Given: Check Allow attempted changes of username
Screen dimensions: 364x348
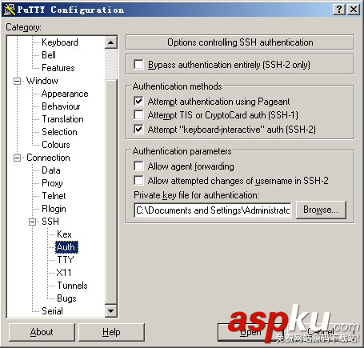Looking at the screenshot, I should (x=138, y=180).
